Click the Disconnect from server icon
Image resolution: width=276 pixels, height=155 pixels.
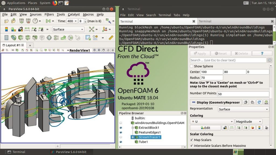pos(28,21)
